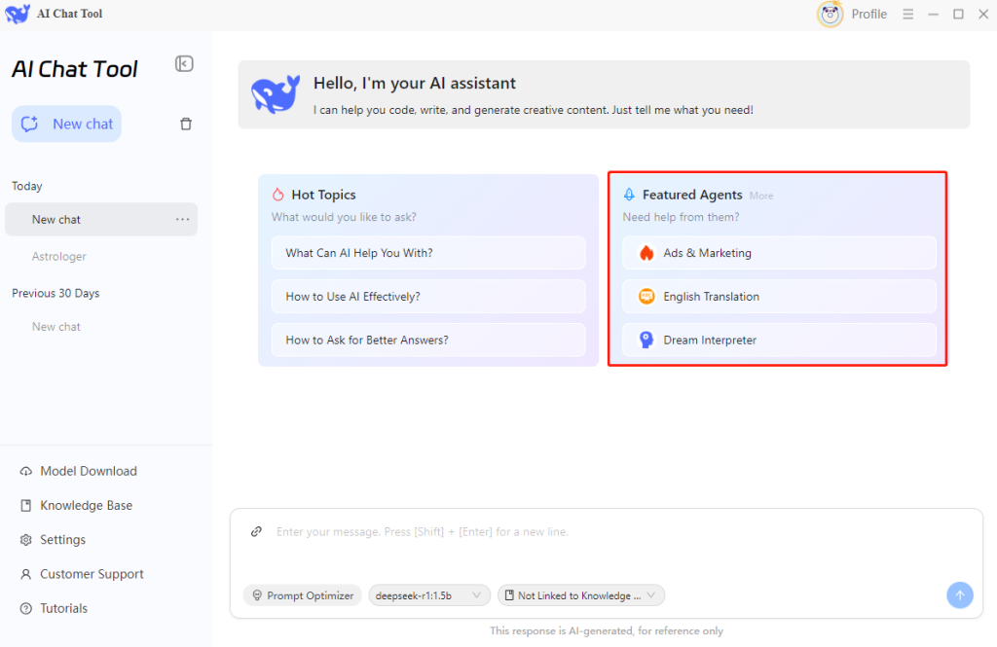Screen dimensions: 997x647
Task: Minimize the AI Chat Tool window
Action: click(x=933, y=14)
